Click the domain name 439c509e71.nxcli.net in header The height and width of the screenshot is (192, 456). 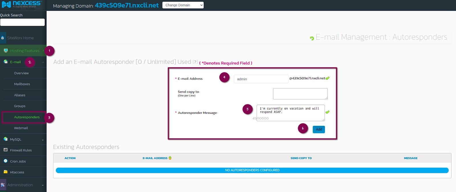(x=127, y=5)
